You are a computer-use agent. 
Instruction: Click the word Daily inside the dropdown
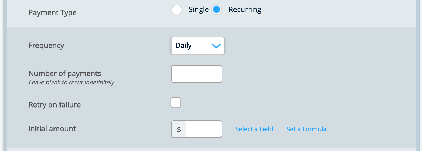(183, 46)
